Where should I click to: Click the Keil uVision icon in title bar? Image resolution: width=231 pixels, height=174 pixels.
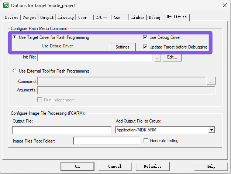6,5
